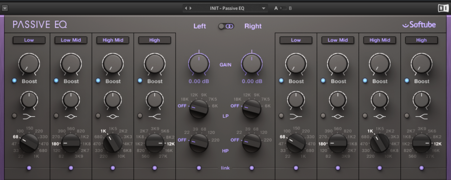This screenshot has height=180, width=451.
Task: Click right High Mid band bell shape icon
Action: pyautogui.click(x=380, y=117)
